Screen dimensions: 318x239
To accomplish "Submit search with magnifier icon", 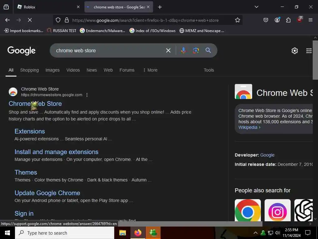I will click(x=208, y=50).
